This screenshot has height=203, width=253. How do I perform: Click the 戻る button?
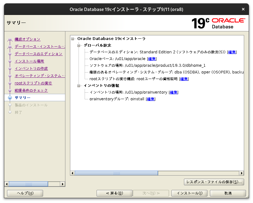tap(114, 193)
